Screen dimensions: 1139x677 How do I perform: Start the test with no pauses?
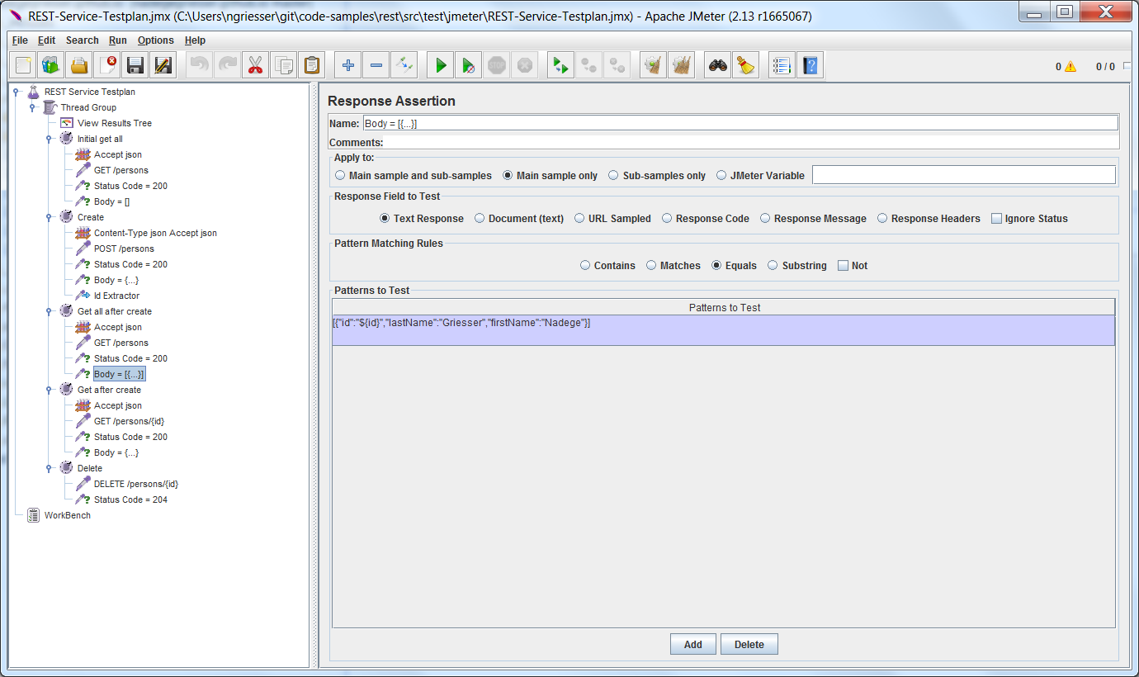(x=469, y=65)
